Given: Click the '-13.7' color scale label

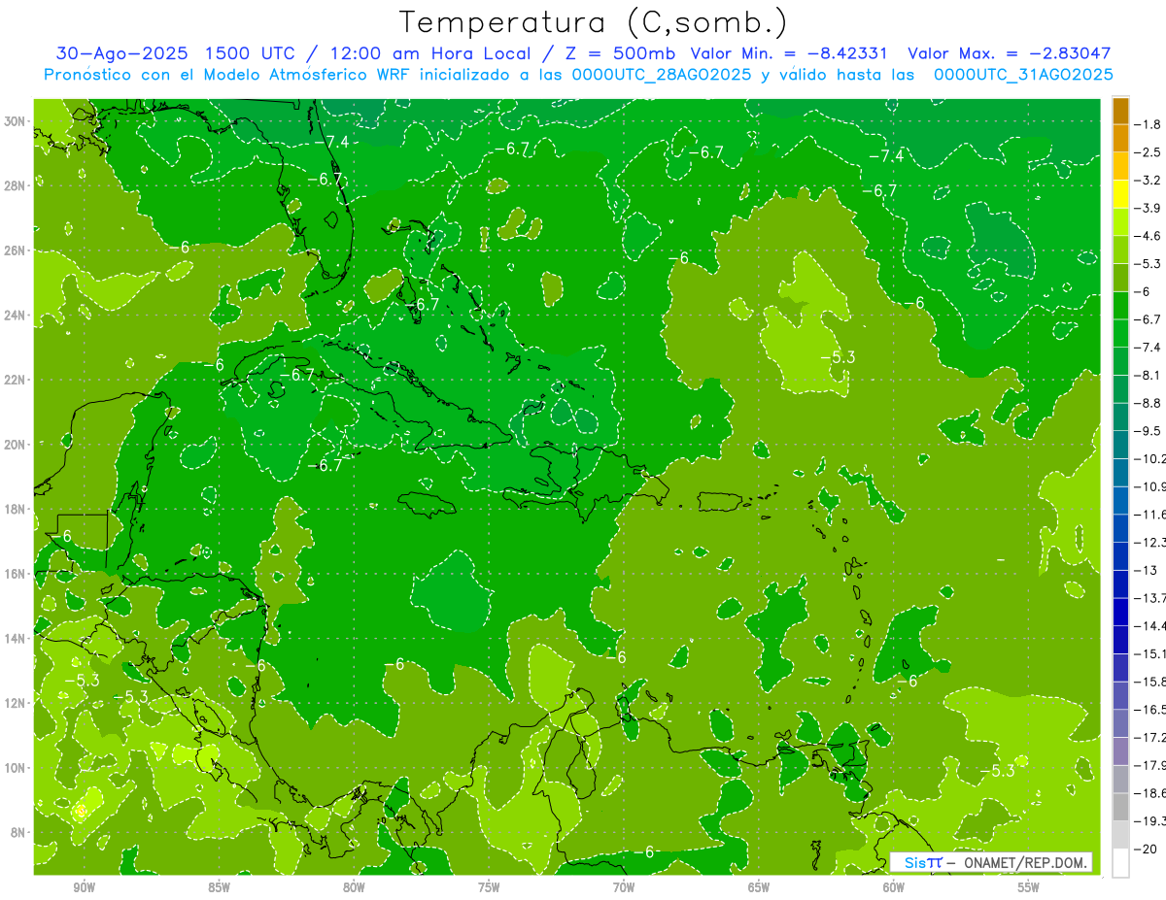Looking at the screenshot, I should pos(1149,598).
